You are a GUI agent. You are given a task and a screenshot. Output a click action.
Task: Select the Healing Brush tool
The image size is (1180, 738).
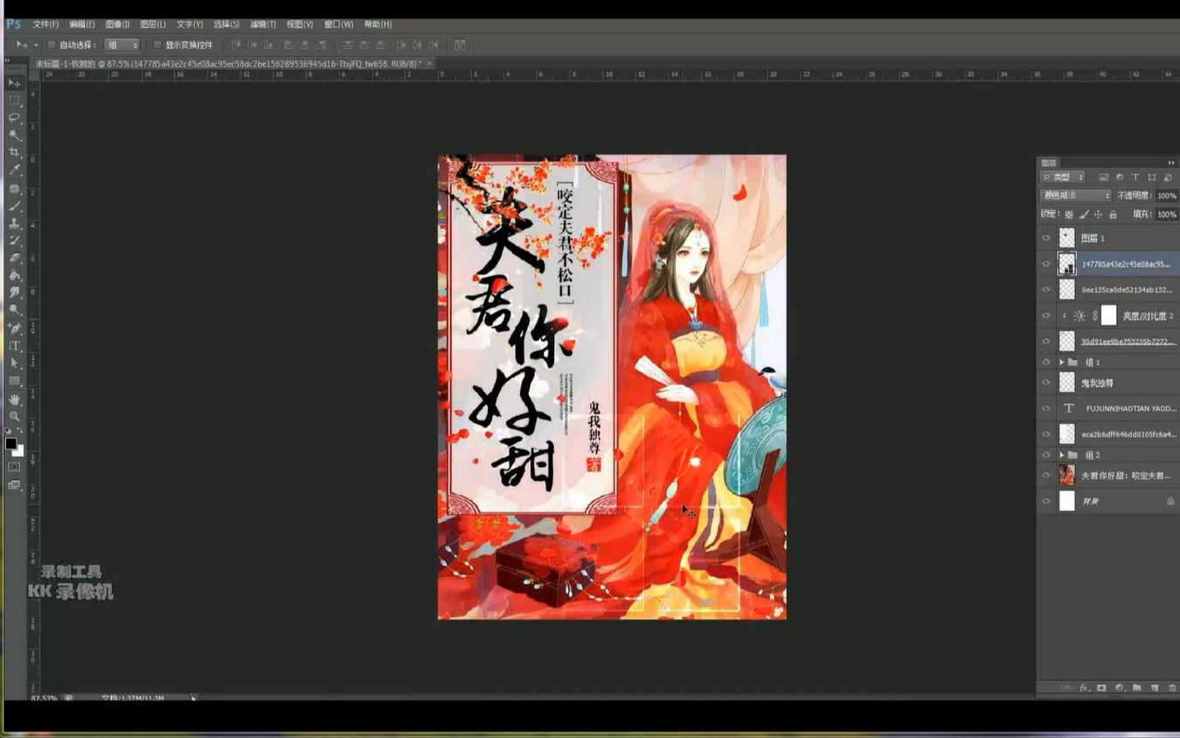pyautogui.click(x=14, y=188)
